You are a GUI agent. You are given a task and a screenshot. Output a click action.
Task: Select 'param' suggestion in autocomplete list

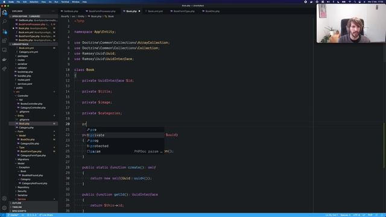(125, 151)
